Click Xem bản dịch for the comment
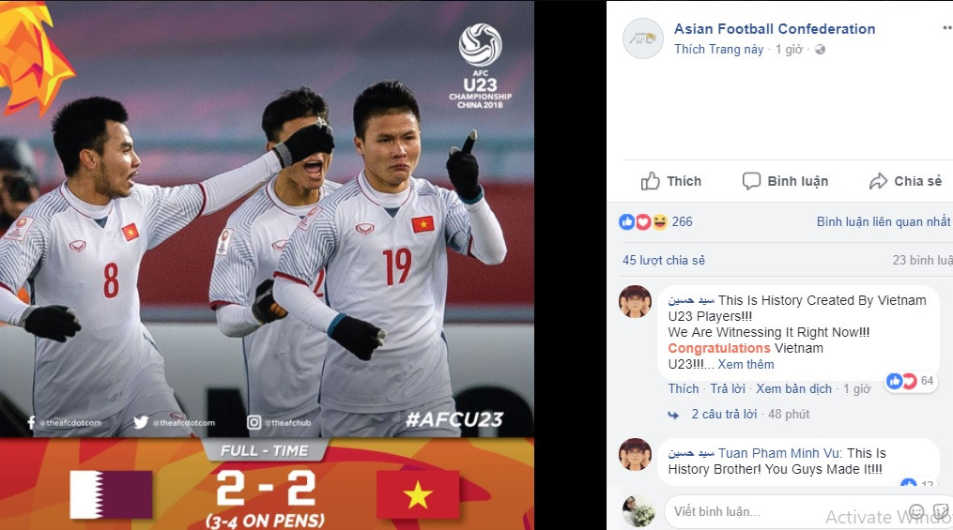This screenshot has height=530, width=953. [x=793, y=388]
